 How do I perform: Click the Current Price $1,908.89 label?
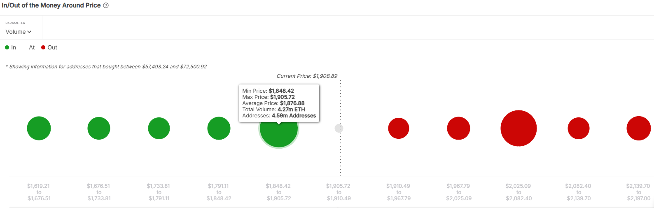(307, 76)
